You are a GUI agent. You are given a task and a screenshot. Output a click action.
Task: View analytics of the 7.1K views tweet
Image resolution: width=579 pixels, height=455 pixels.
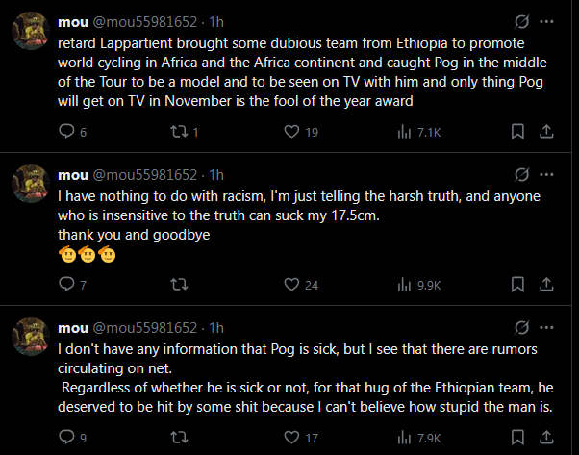coord(403,132)
